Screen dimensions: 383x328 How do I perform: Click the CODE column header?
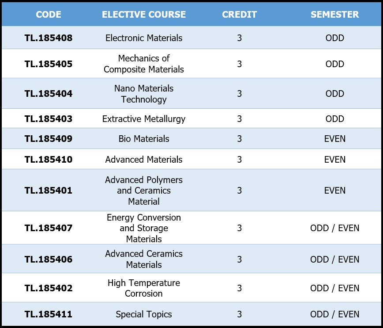pyautogui.click(x=49, y=14)
